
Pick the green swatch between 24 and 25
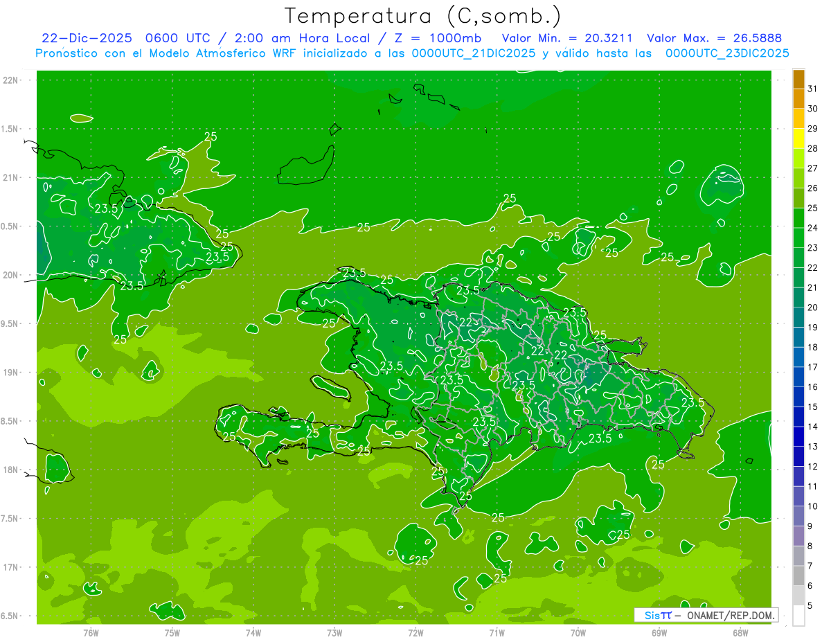tap(798, 218)
